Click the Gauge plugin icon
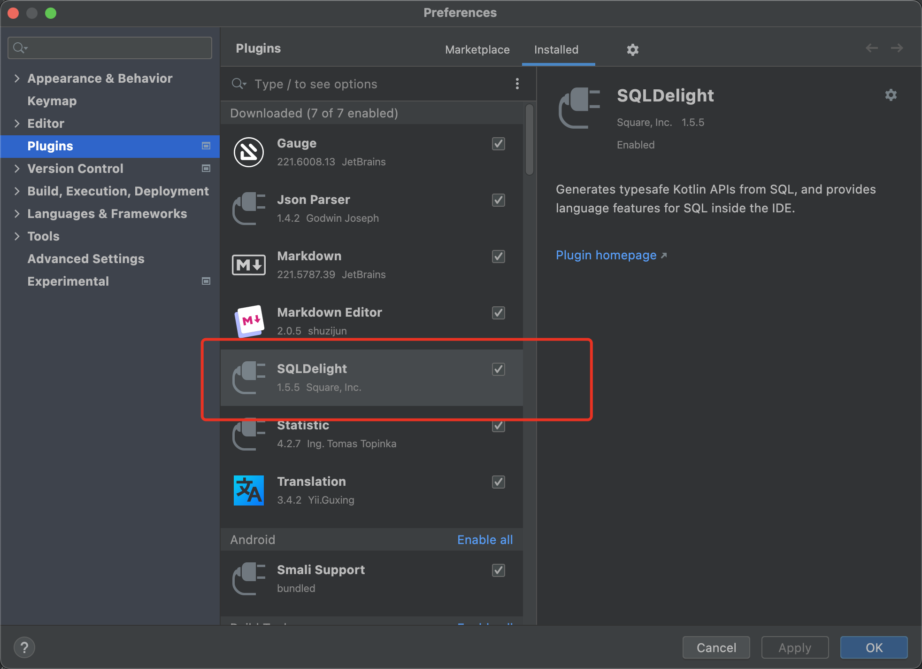 coord(249,152)
